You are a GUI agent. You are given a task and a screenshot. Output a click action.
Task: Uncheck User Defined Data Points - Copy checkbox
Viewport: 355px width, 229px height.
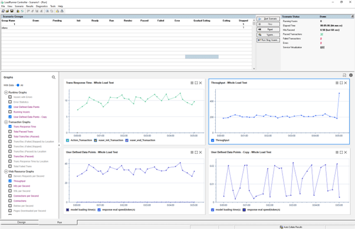point(10,117)
